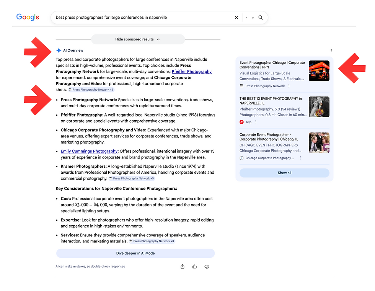Image resolution: width=375 pixels, height=291 pixels.
Task: Click 'CHICAGO EVENT PHOTOGRAPHERS' card text
Action: click(269, 145)
